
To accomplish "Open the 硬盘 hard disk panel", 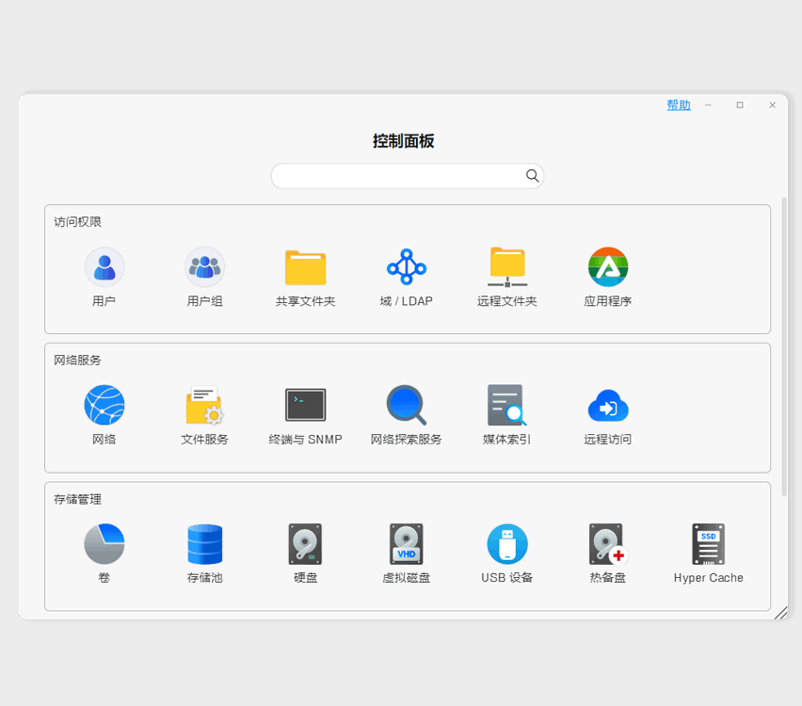I will (305, 554).
